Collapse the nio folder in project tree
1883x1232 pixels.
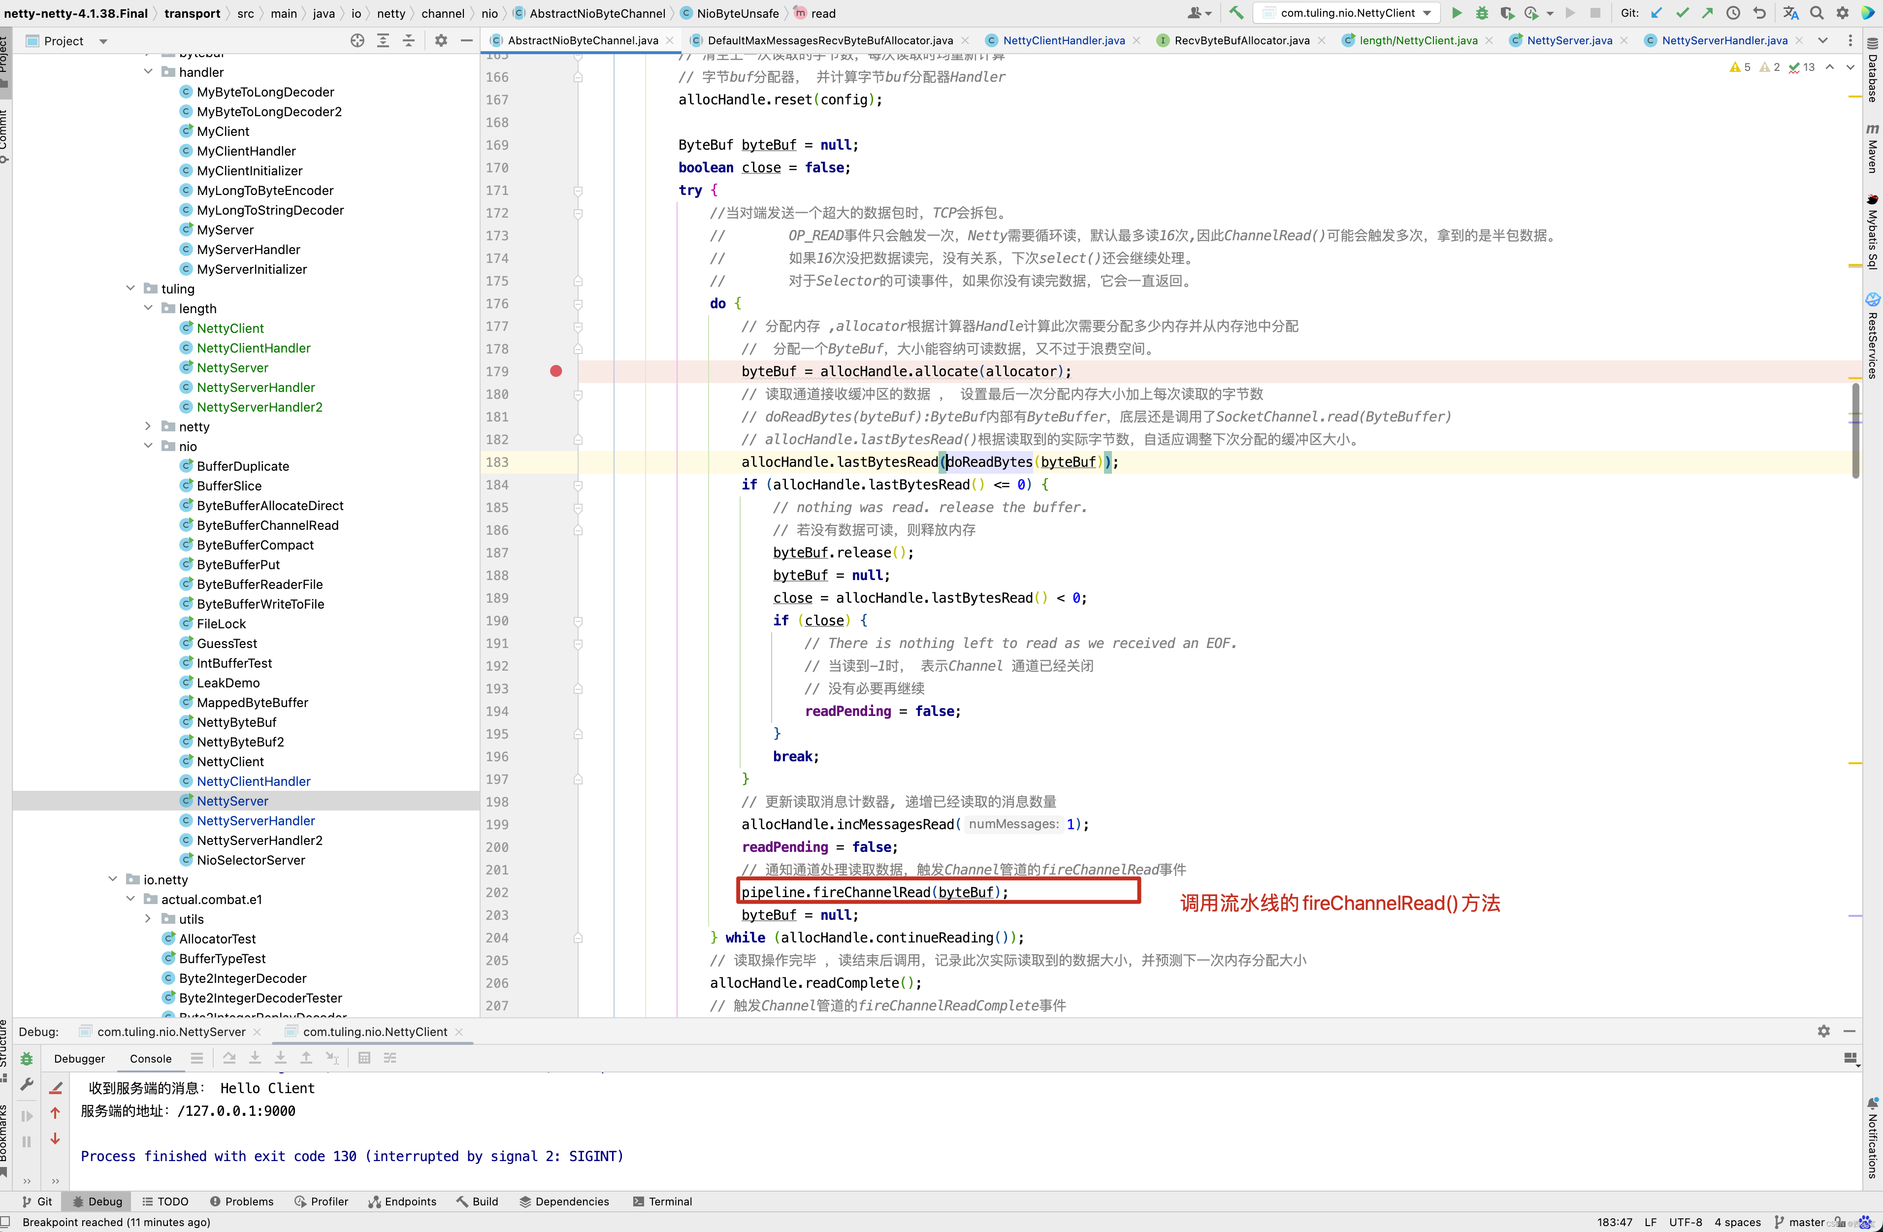148,446
